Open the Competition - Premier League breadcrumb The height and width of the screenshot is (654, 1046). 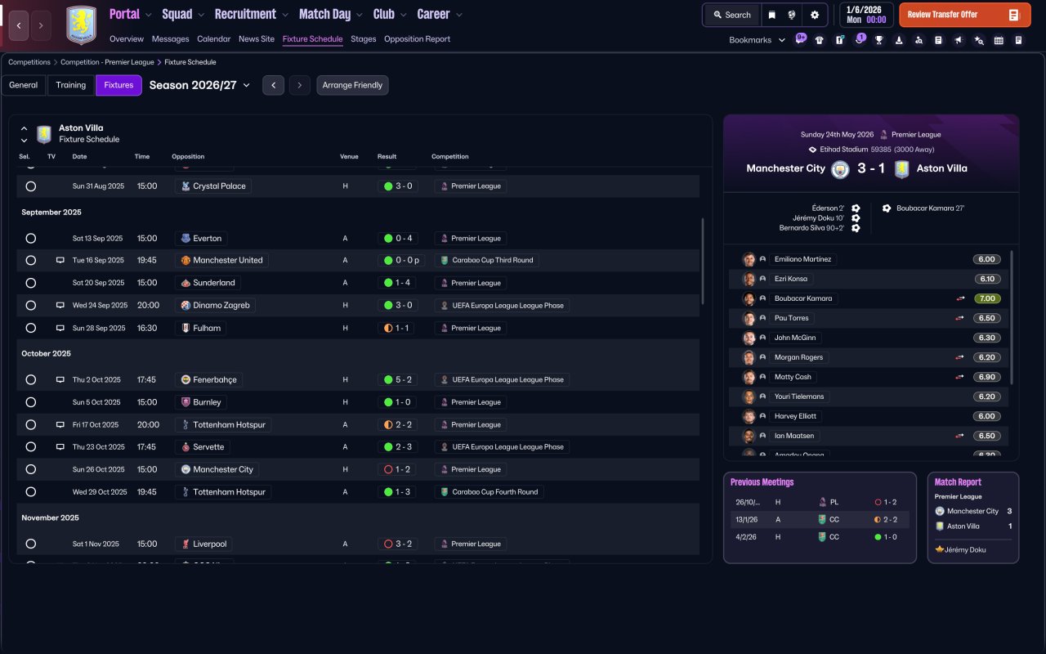(106, 62)
